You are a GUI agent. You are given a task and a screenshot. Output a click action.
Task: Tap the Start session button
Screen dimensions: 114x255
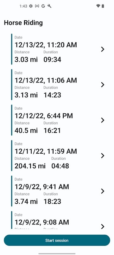click(x=57, y=240)
